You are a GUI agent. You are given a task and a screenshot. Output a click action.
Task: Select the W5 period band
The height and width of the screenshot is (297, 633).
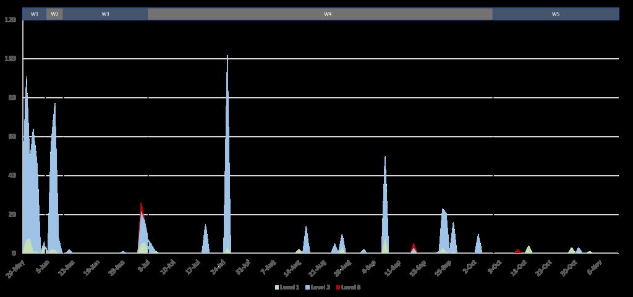pos(556,14)
